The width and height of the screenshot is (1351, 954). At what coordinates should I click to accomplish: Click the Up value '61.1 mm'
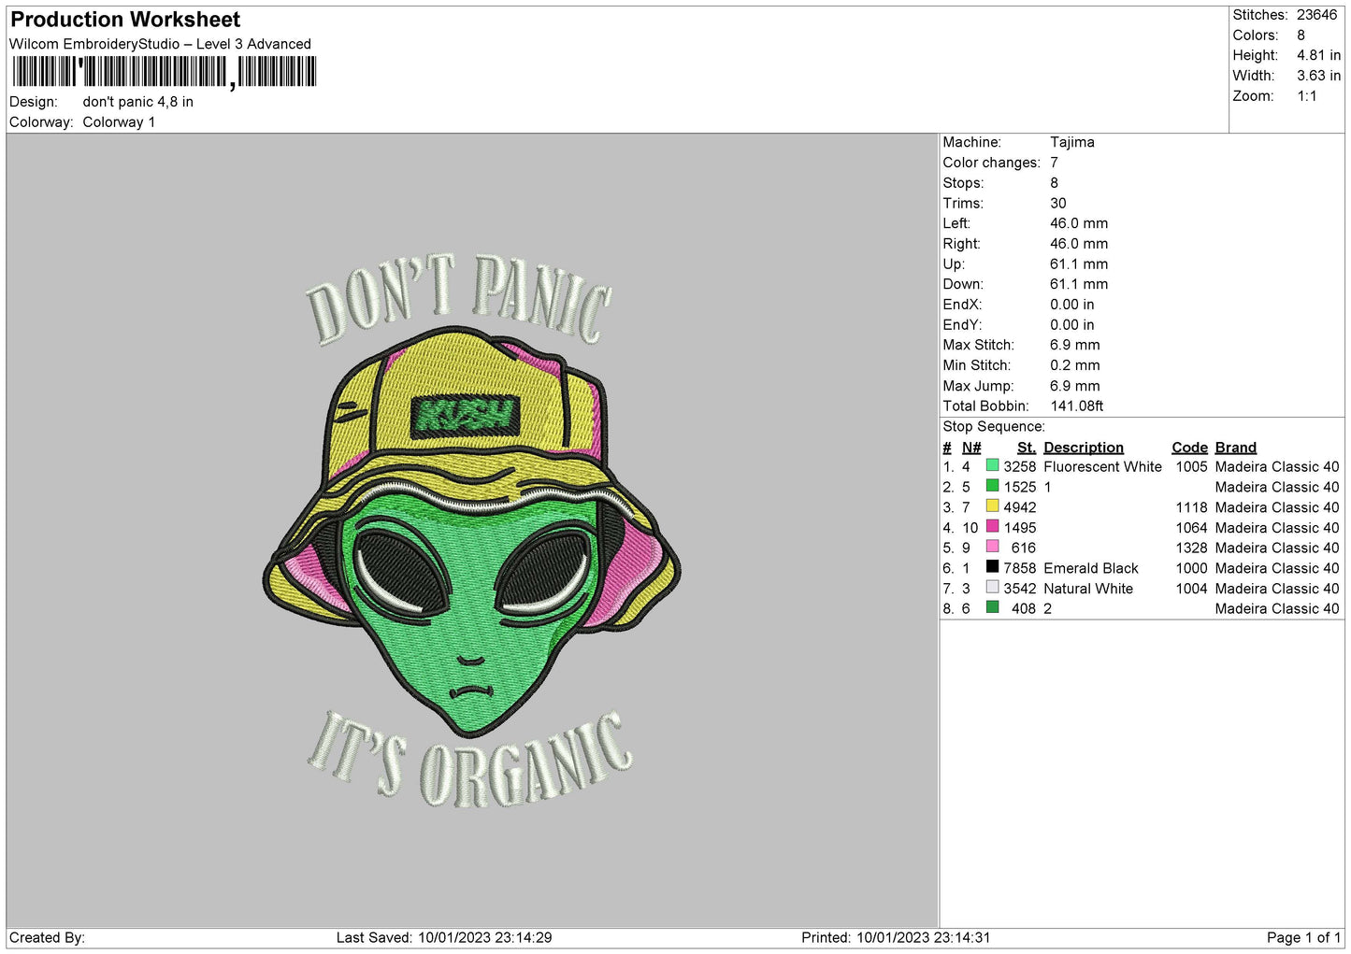[1078, 263]
